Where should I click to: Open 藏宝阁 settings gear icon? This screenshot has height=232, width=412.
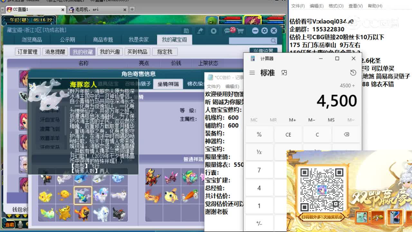(x=264, y=31)
